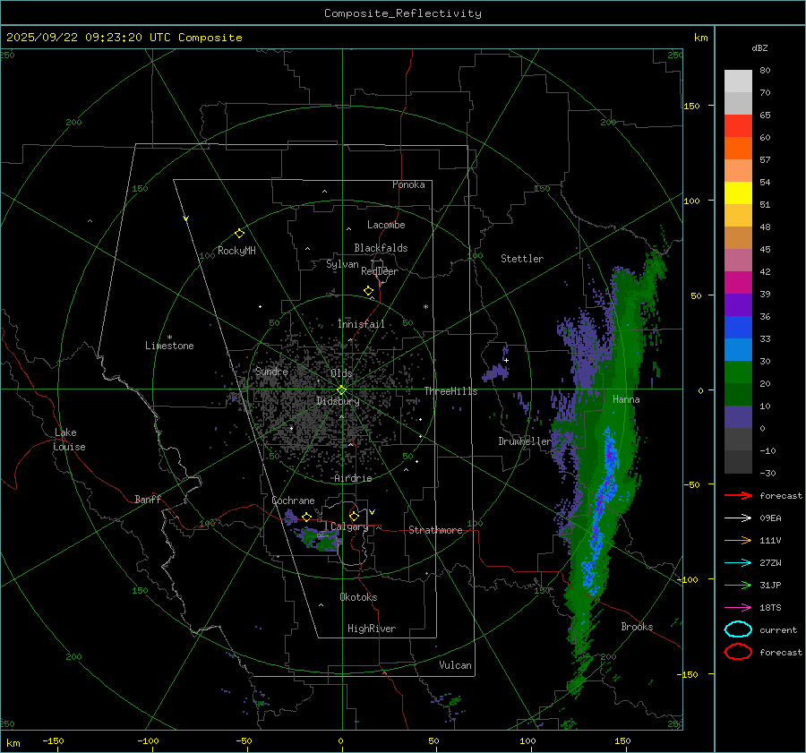Click the radar center marker at Didsbury

coord(341,389)
